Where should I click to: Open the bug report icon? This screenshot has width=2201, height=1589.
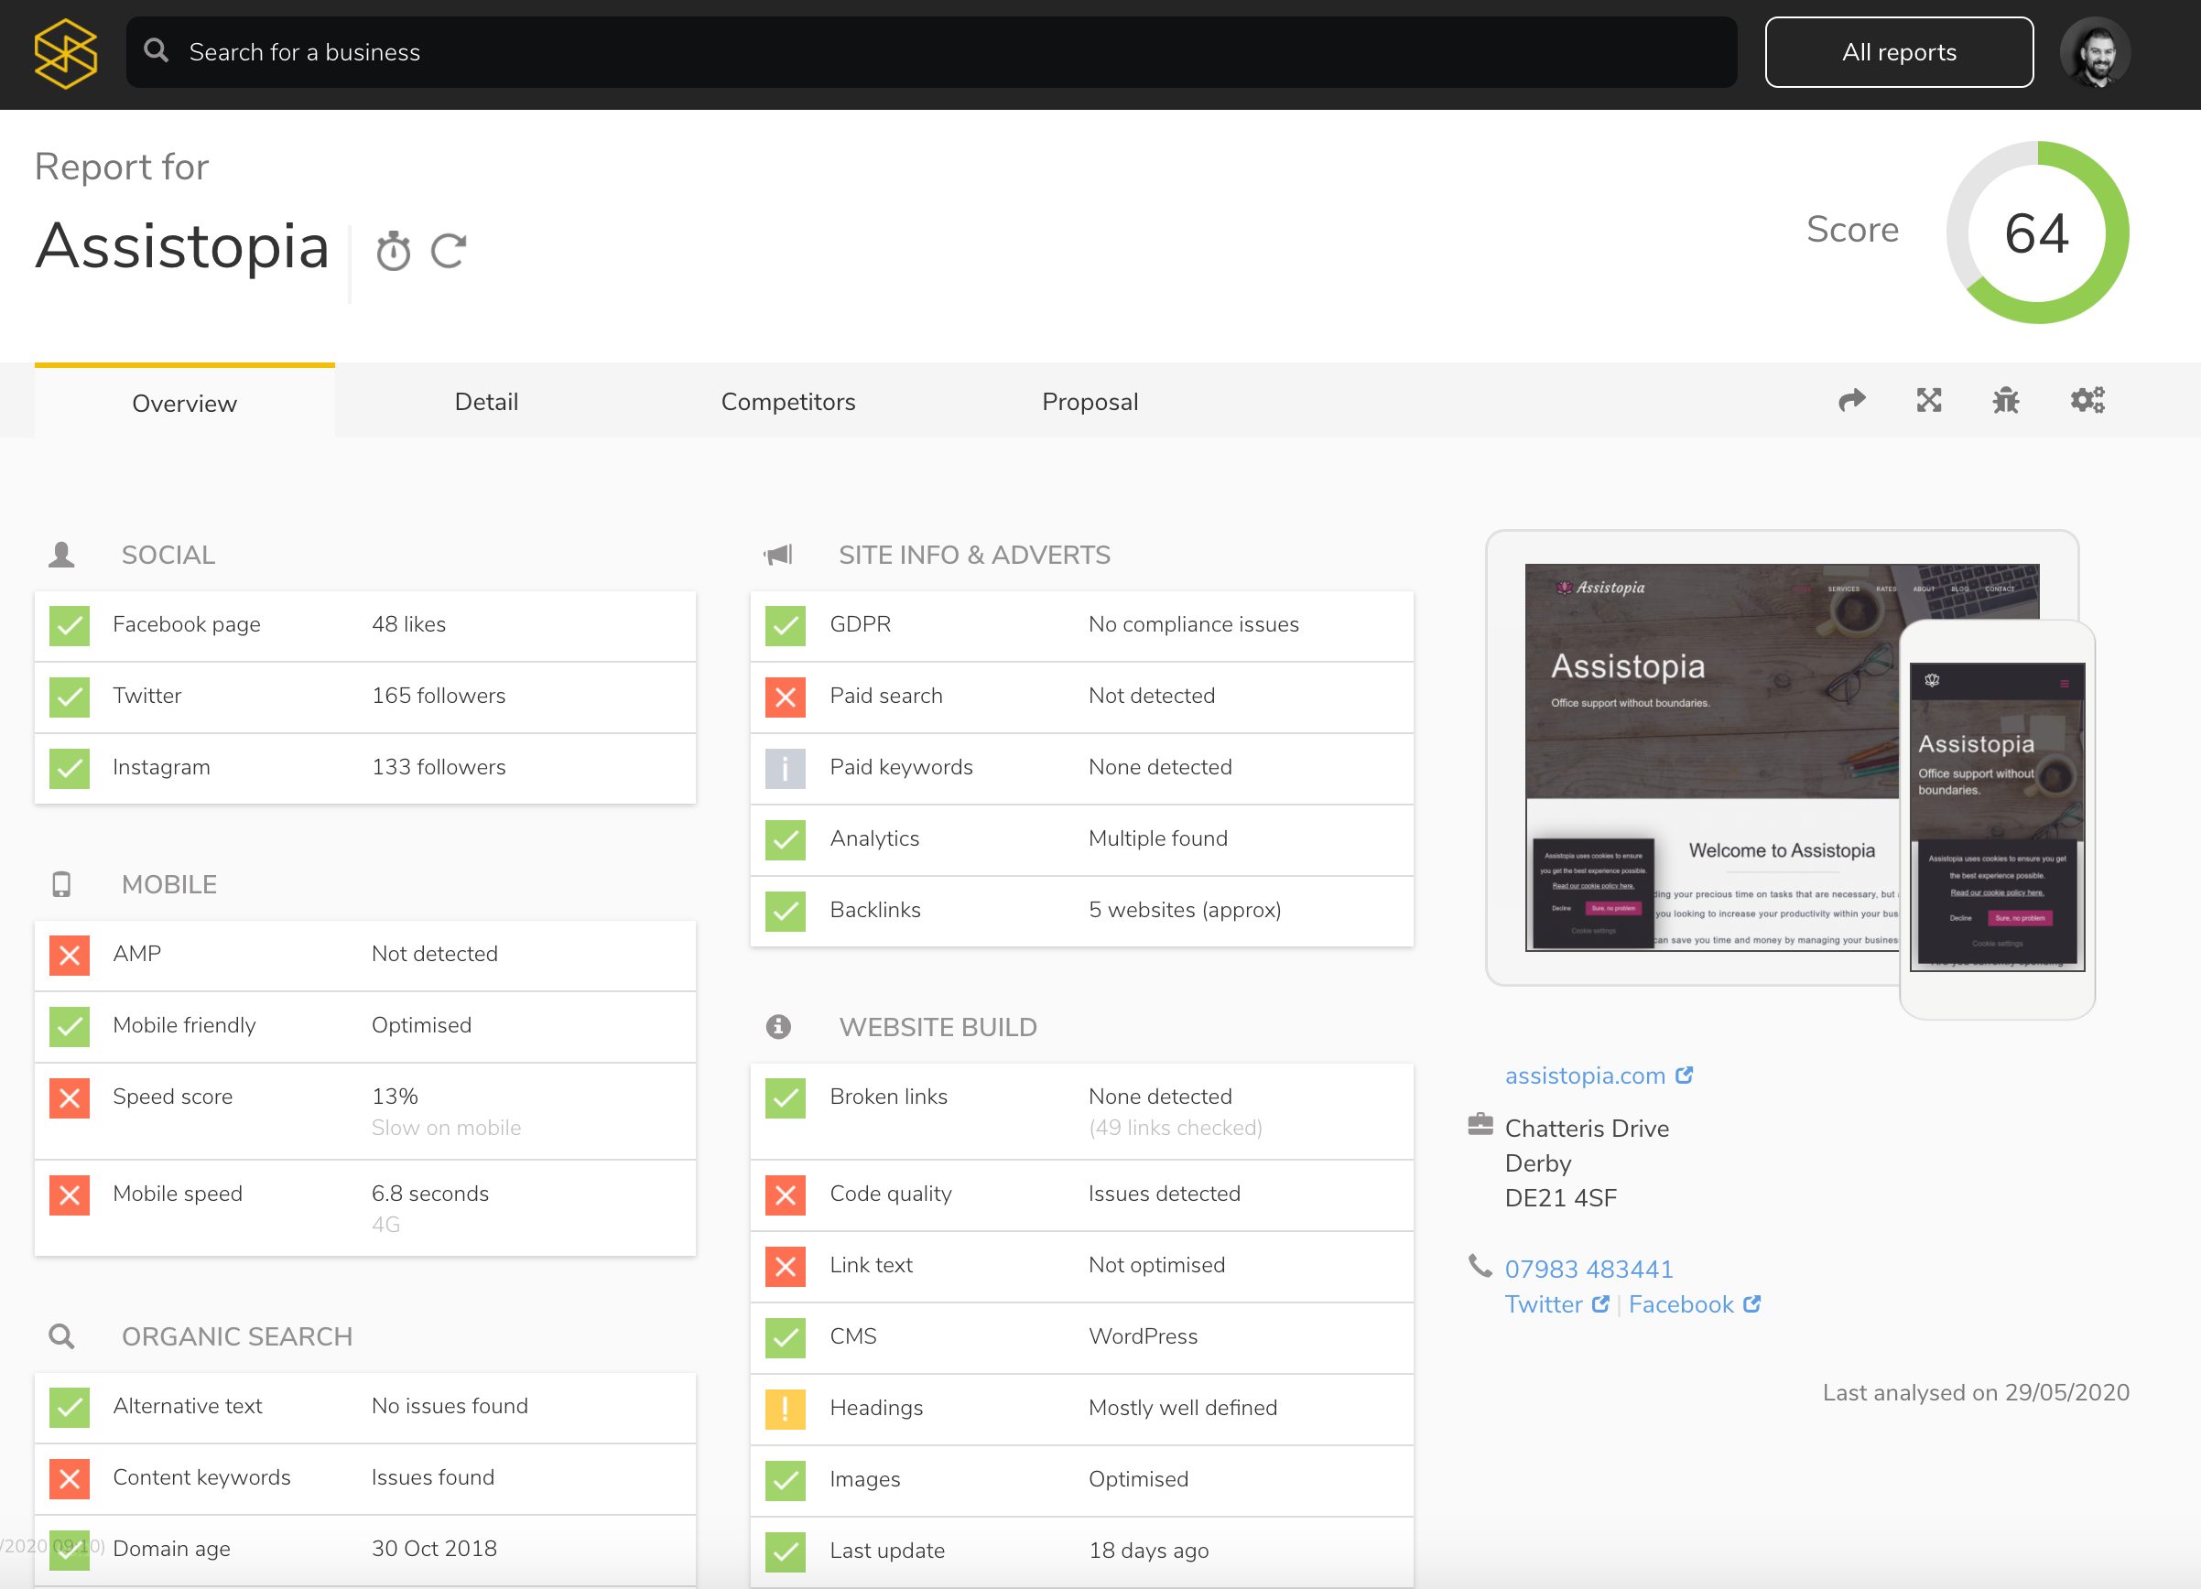pos(2007,401)
